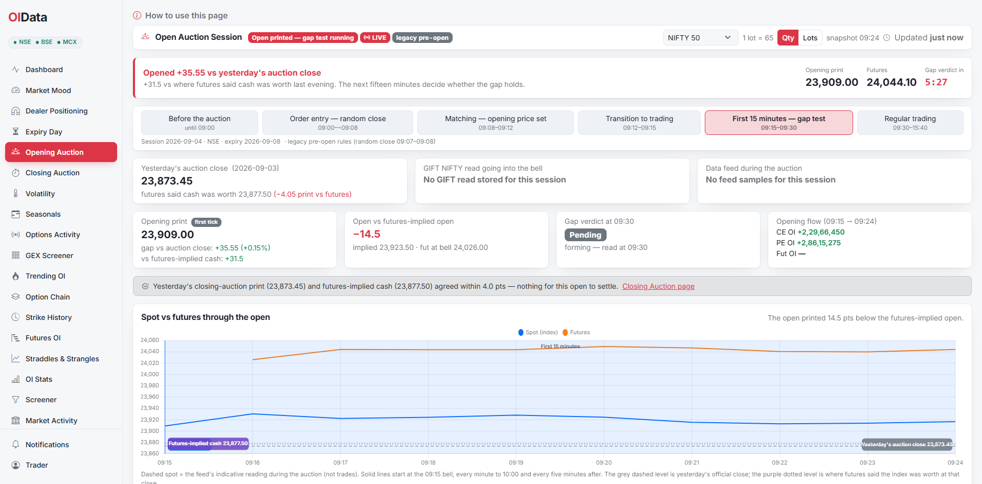Select Order entry — random close phase
The width and height of the screenshot is (982, 484).
pos(338,123)
